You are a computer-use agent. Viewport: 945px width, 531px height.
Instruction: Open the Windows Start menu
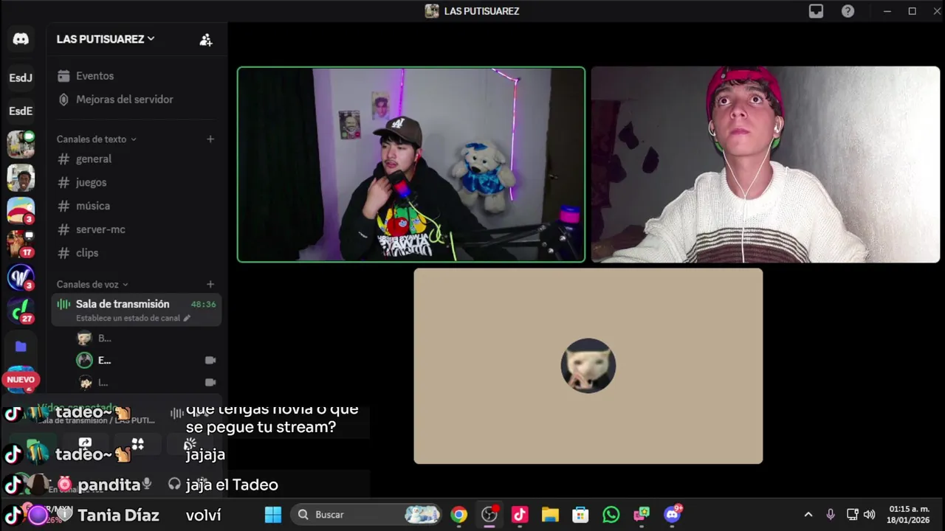tap(273, 515)
